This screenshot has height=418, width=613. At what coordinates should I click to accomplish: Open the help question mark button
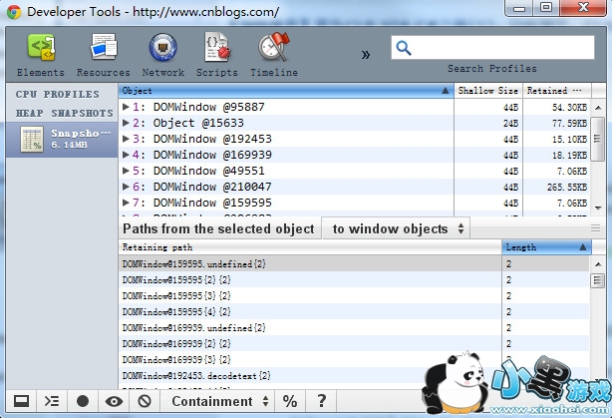pyautogui.click(x=321, y=401)
